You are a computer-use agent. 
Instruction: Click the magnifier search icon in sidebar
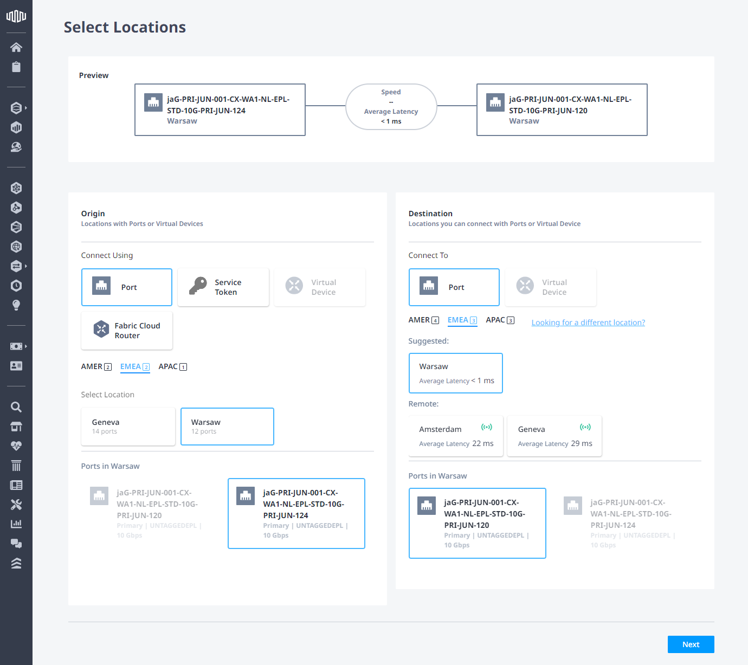click(16, 407)
